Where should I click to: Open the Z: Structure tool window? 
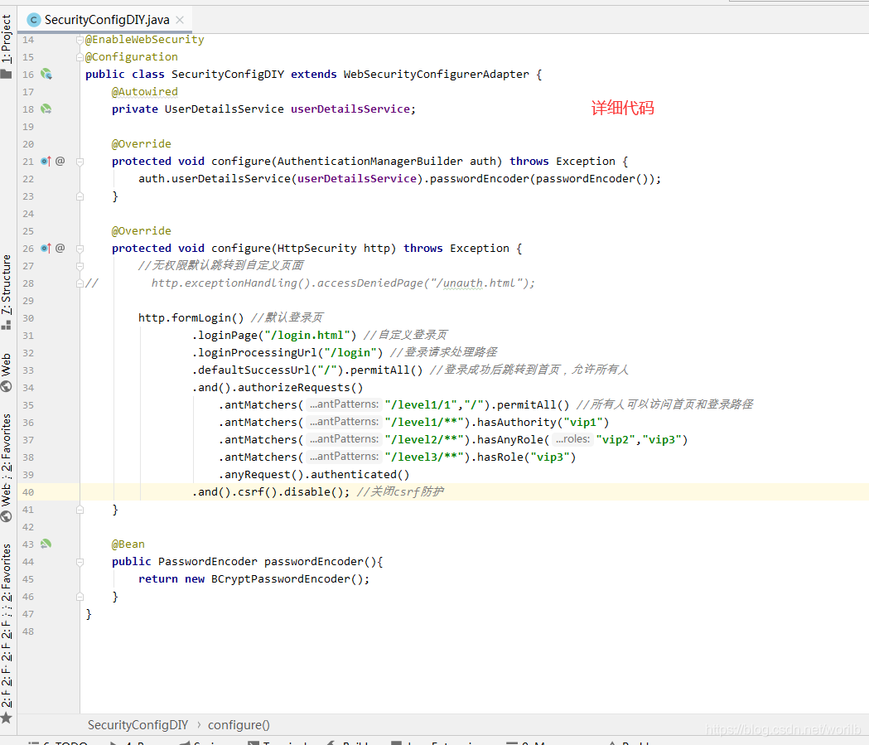6,284
